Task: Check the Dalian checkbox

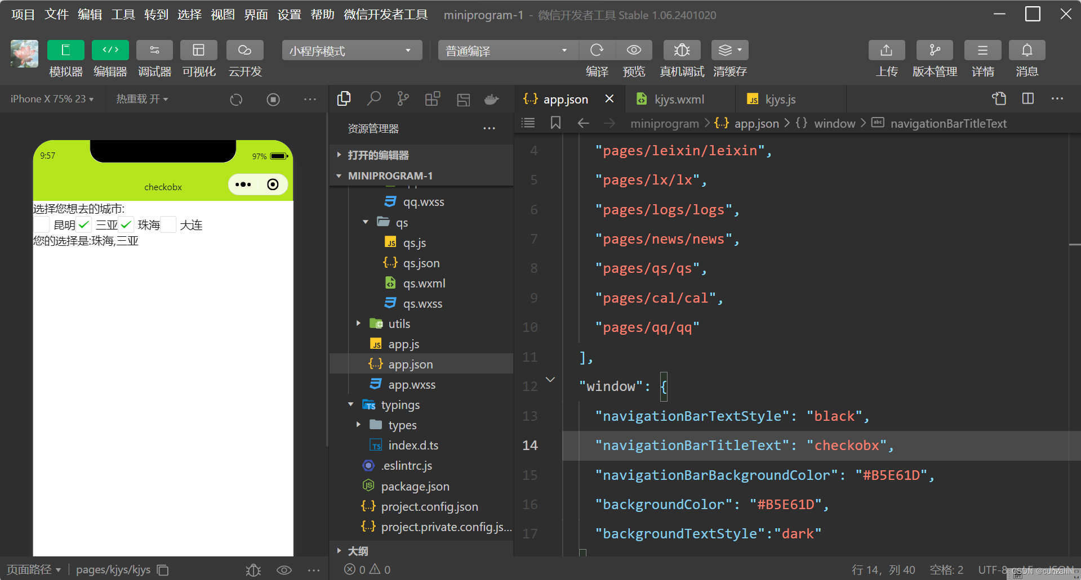Action: point(168,224)
